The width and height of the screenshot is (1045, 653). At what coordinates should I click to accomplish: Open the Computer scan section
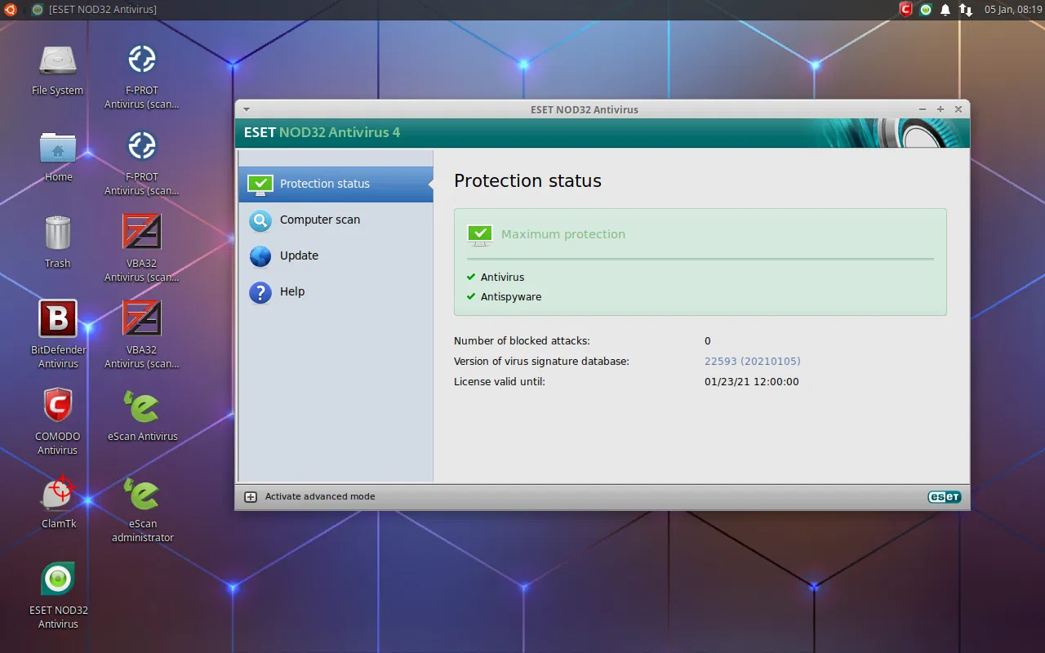[x=336, y=220]
